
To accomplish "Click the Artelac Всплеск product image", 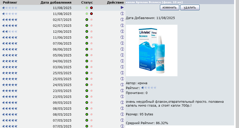I will 151,50.
